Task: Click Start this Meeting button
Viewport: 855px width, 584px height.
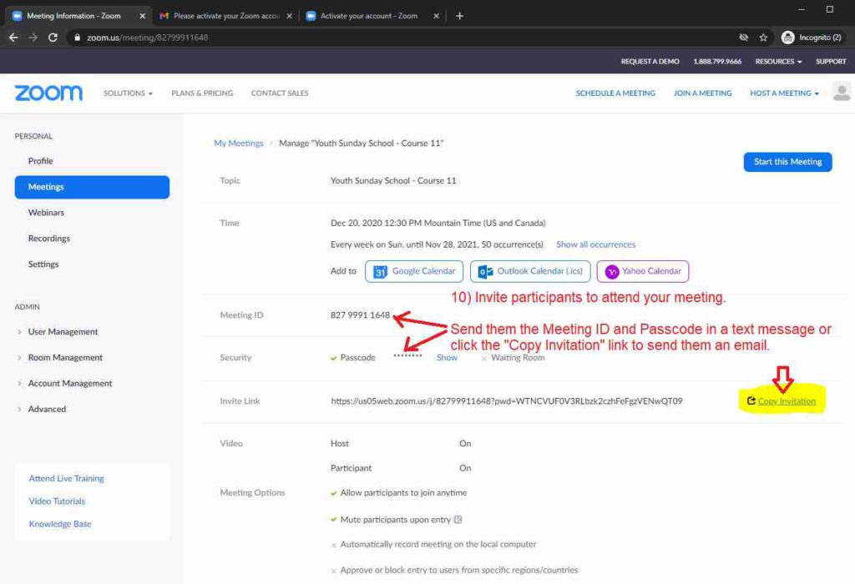Action: point(787,162)
